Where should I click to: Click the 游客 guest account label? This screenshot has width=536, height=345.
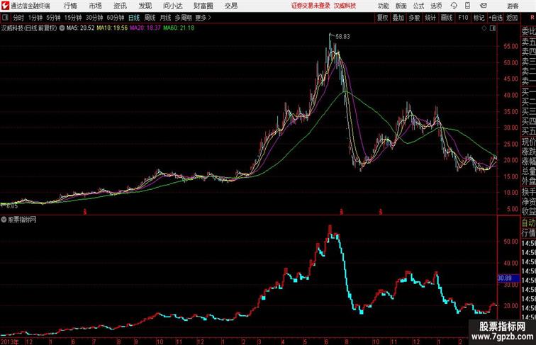[x=513, y=6]
